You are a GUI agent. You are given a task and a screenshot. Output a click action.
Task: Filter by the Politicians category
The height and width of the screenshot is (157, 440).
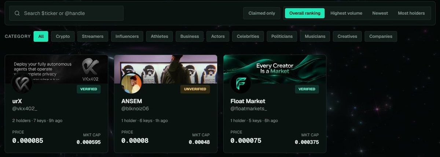tap(282, 36)
